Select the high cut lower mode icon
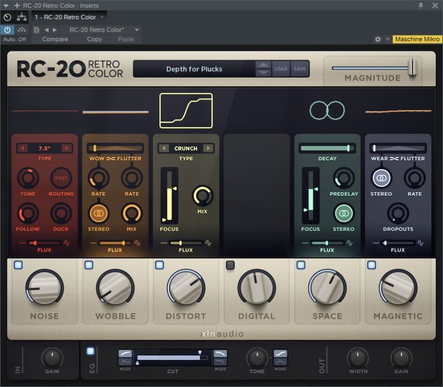The width and height of the screenshot is (443, 387). click(x=220, y=362)
